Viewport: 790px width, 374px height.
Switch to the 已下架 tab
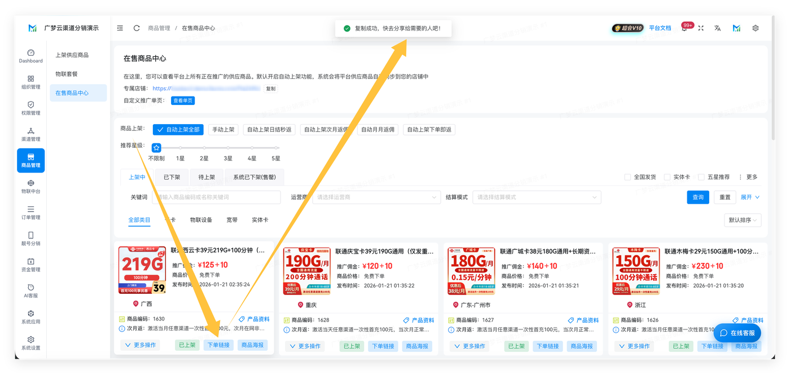pyautogui.click(x=172, y=177)
